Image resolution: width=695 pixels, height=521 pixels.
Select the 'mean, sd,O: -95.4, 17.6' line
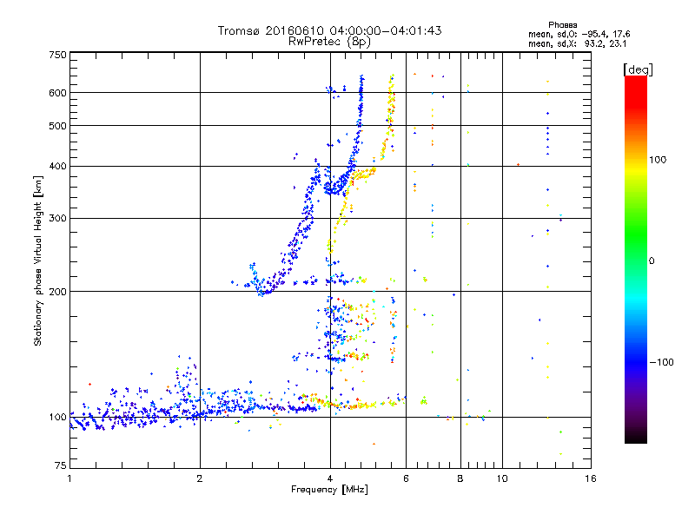coord(579,34)
